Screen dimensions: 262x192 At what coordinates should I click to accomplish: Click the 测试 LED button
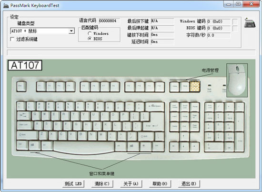(73, 183)
